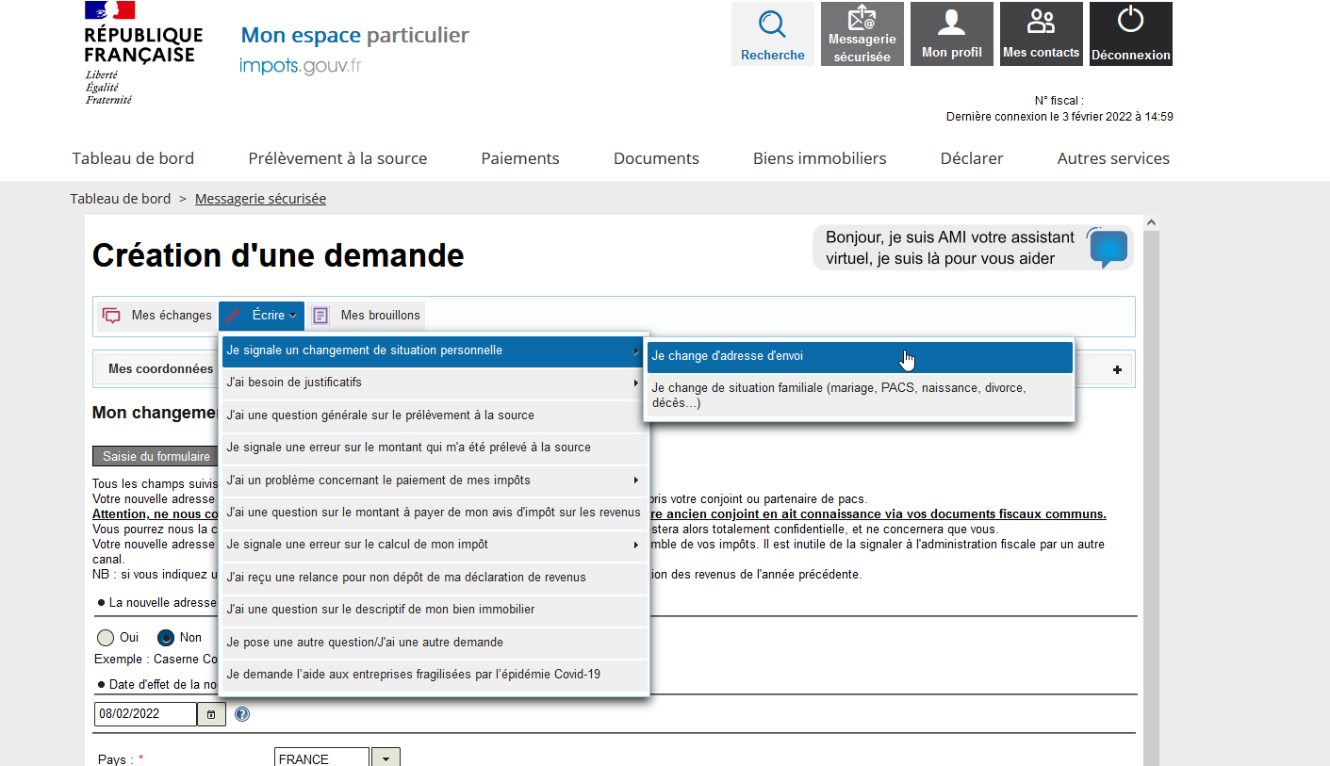Screen dimensions: 1330x766
Task: Open Mes contacts people button
Action: point(1042,34)
